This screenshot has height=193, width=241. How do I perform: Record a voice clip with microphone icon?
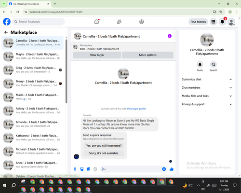75,169
